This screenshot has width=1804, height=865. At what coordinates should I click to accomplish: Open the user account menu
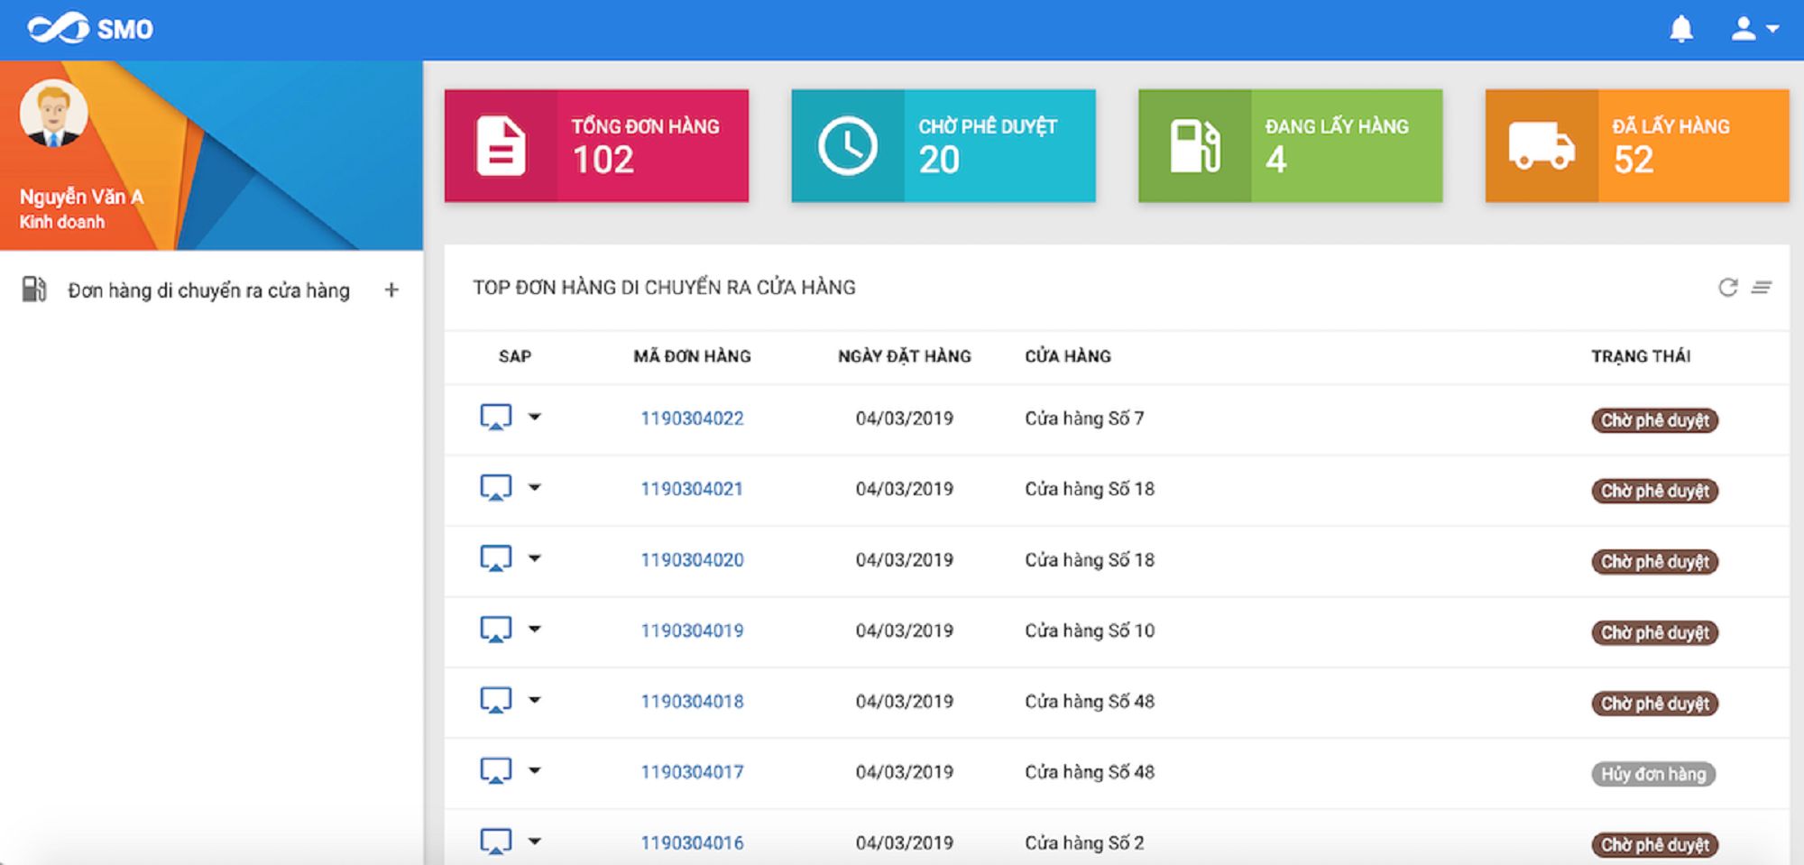click(x=1754, y=29)
